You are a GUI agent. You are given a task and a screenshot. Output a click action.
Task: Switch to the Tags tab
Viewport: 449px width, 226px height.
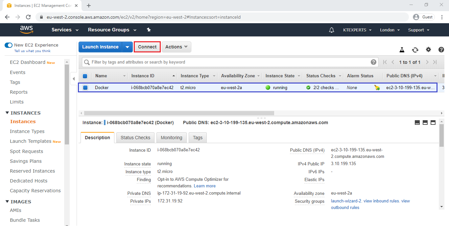[198, 138]
